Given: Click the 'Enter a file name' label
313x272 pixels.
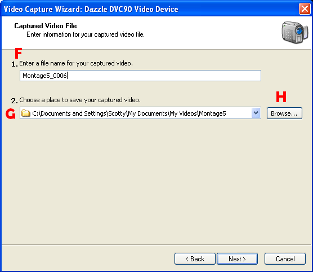Looking at the screenshot, I should pos(76,63).
